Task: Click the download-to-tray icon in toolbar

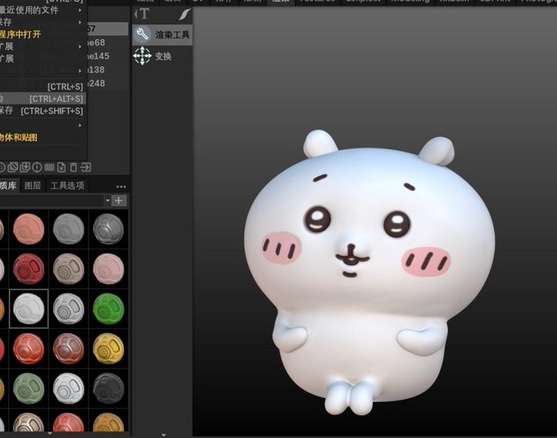Action: (x=25, y=167)
